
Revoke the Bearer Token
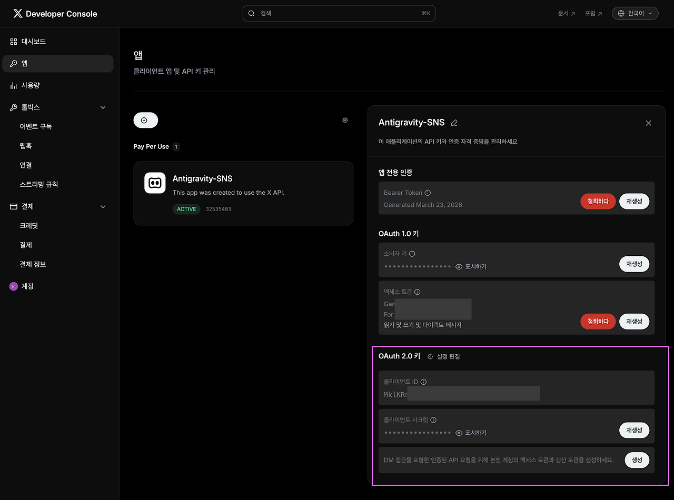click(598, 202)
